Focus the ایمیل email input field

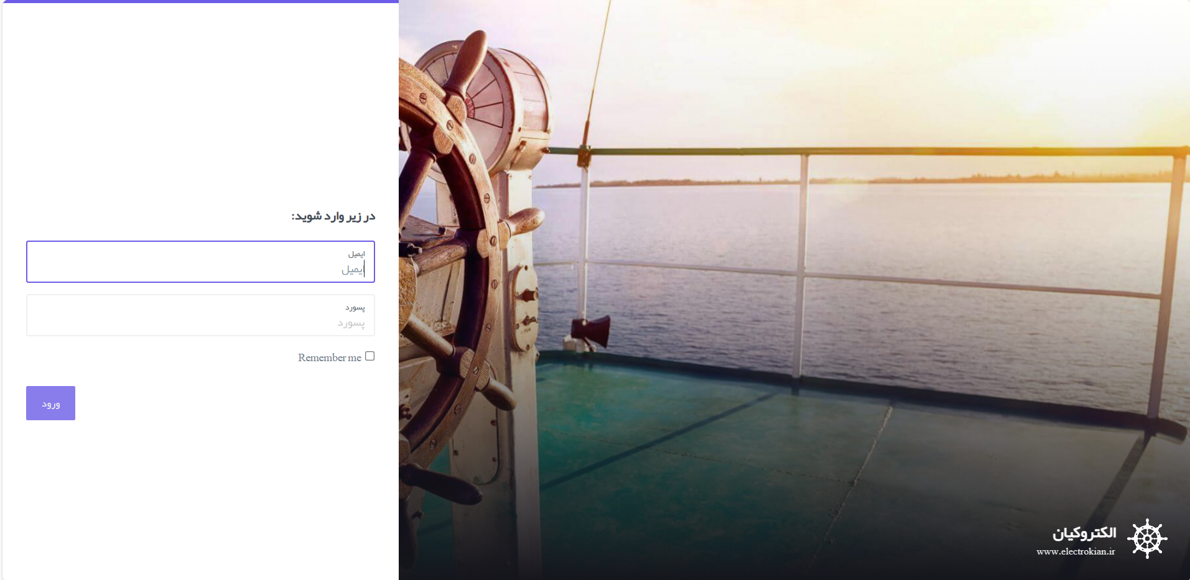200,262
